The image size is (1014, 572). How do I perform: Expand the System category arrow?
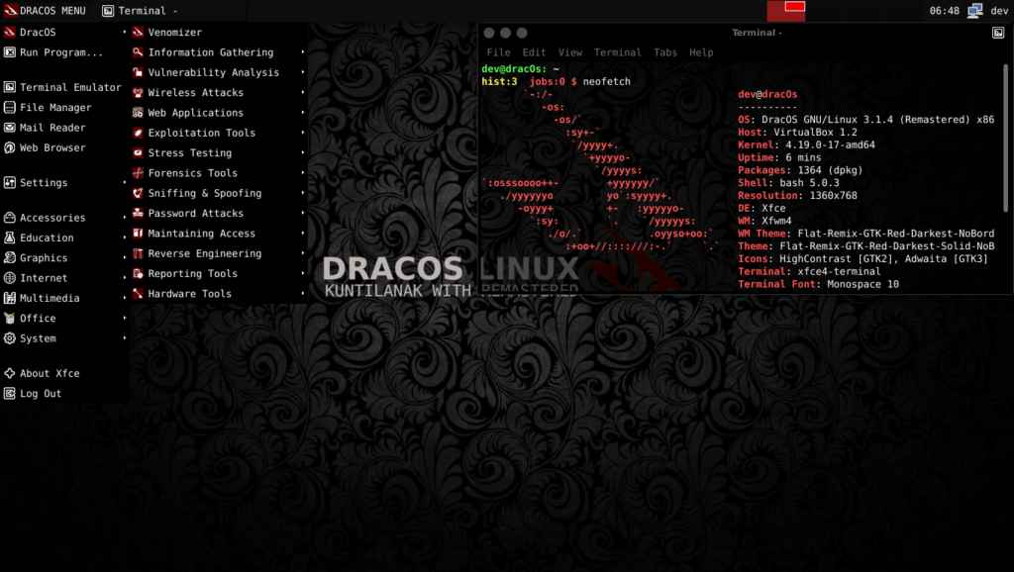[124, 338]
